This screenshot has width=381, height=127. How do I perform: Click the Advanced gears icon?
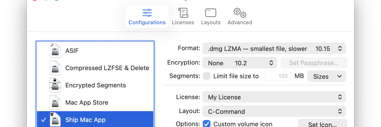[x=240, y=13]
